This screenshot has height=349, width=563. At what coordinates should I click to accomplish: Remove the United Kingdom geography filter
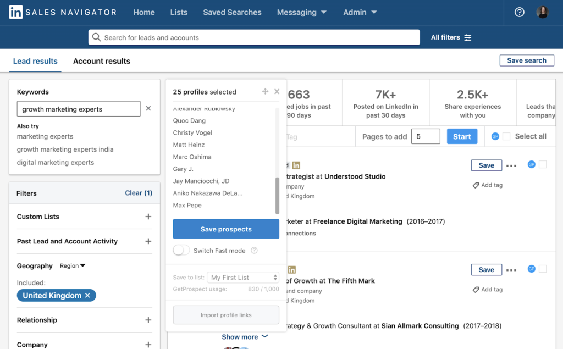(x=87, y=296)
